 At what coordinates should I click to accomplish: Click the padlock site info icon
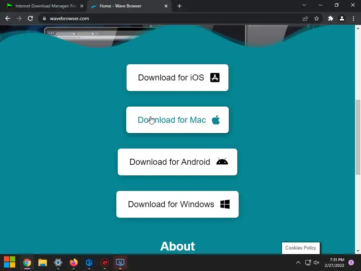click(44, 18)
